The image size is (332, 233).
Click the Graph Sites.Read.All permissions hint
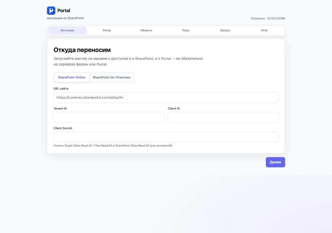pyautogui.click(x=113, y=145)
